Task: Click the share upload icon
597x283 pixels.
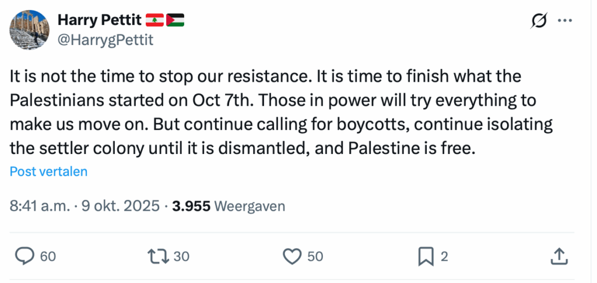Action: (x=559, y=256)
